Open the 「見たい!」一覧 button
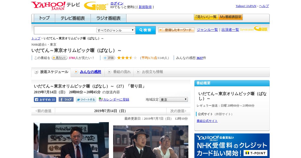 (206, 17)
